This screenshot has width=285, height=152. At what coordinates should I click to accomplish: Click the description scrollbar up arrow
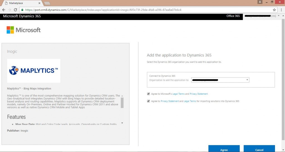point(122,96)
